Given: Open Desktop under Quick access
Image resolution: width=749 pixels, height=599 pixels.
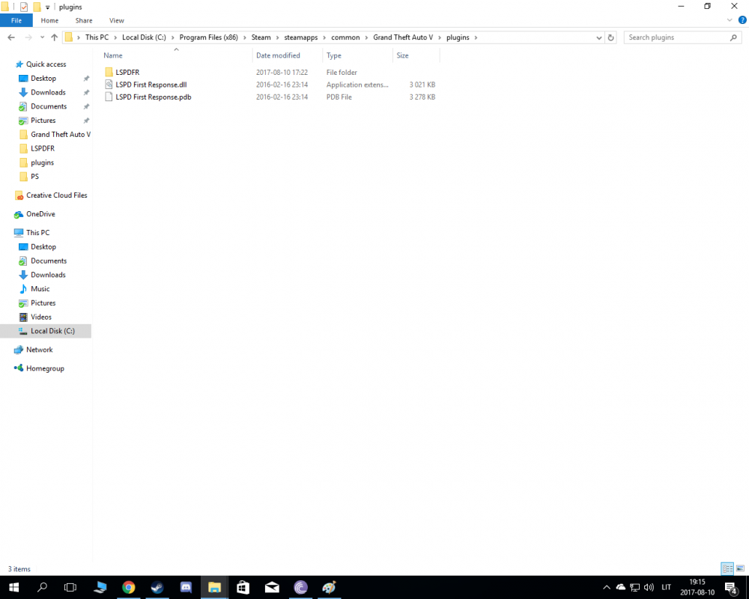Looking at the screenshot, I should (43, 79).
